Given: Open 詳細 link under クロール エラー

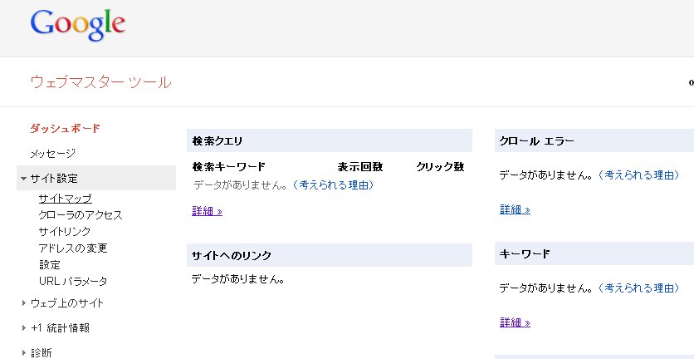Looking at the screenshot, I should (x=515, y=209).
